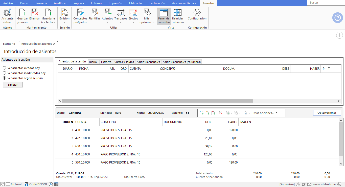Screen dimensions: 345x187
Task: Click the calculator icon in status bar
Action: coord(56,184)
